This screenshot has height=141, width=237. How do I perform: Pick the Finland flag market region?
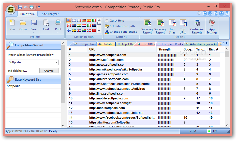pos(69,30)
